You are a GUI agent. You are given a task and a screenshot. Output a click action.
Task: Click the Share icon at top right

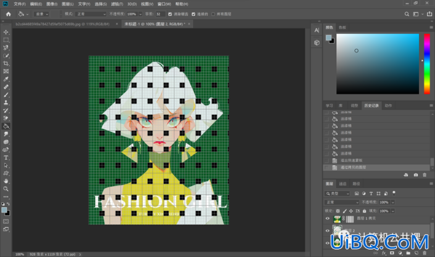(x=429, y=14)
